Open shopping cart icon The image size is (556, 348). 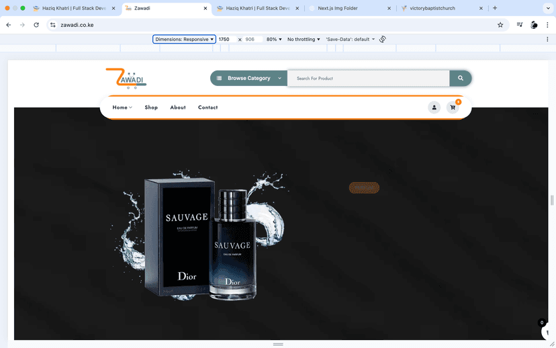click(453, 107)
